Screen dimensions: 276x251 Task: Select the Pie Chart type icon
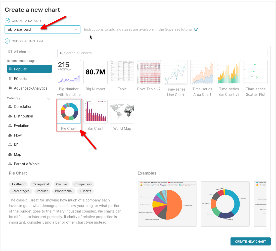tap(69, 111)
